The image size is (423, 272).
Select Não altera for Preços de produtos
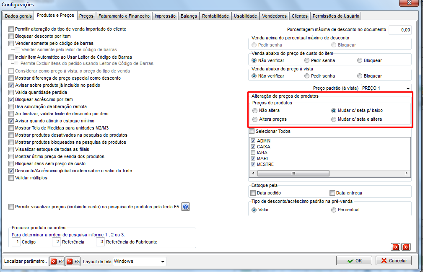[x=255, y=111]
